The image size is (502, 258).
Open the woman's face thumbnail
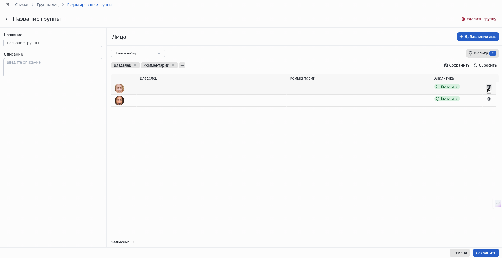[119, 88]
